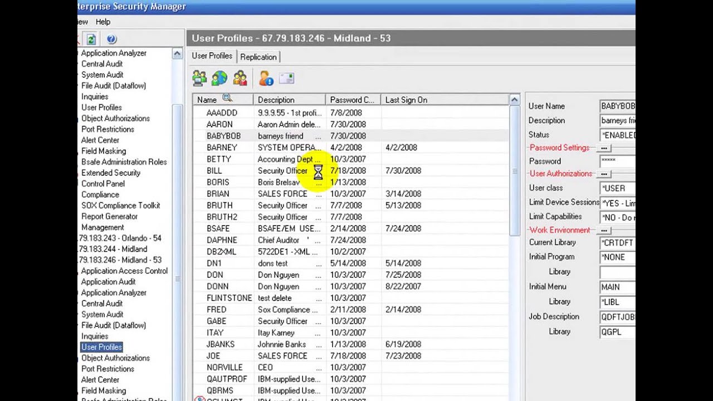Screen dimensions: 713x401
Task: Select the DB2XML user row
Action: coord(351,252)
